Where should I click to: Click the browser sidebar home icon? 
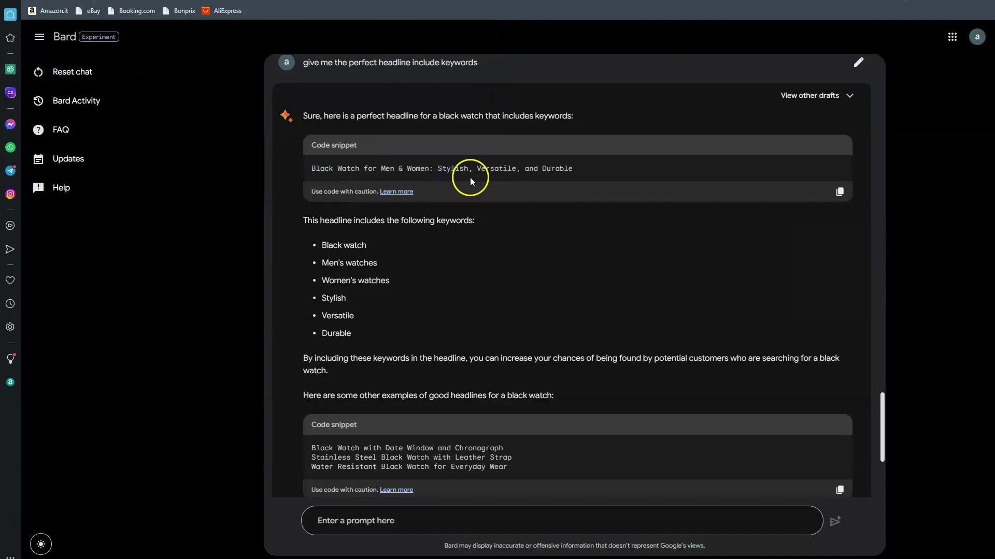10,14
